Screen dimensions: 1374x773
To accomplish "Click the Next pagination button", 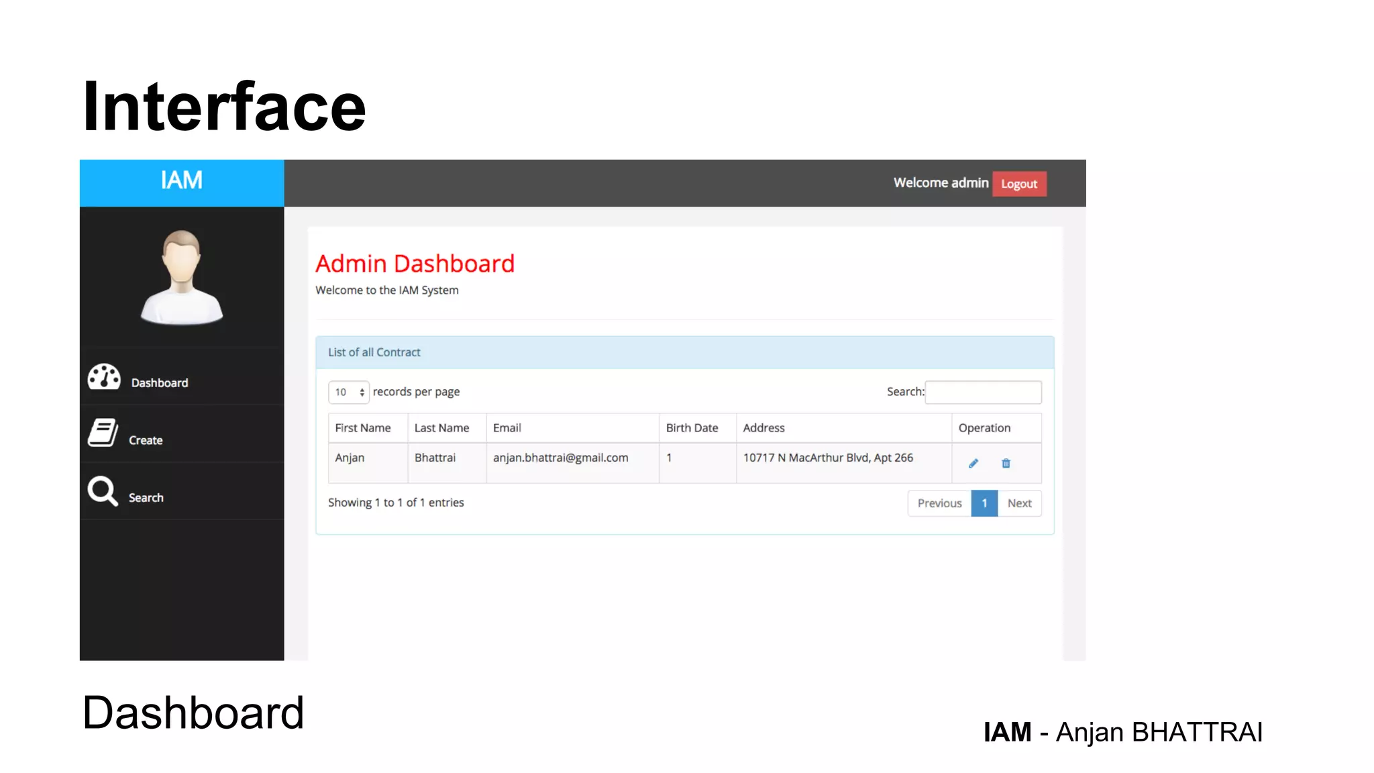I will pyautogui.click(x=1020, y=503).
